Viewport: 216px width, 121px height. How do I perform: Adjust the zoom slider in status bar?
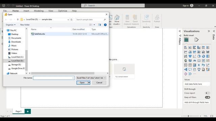point(188,116)
